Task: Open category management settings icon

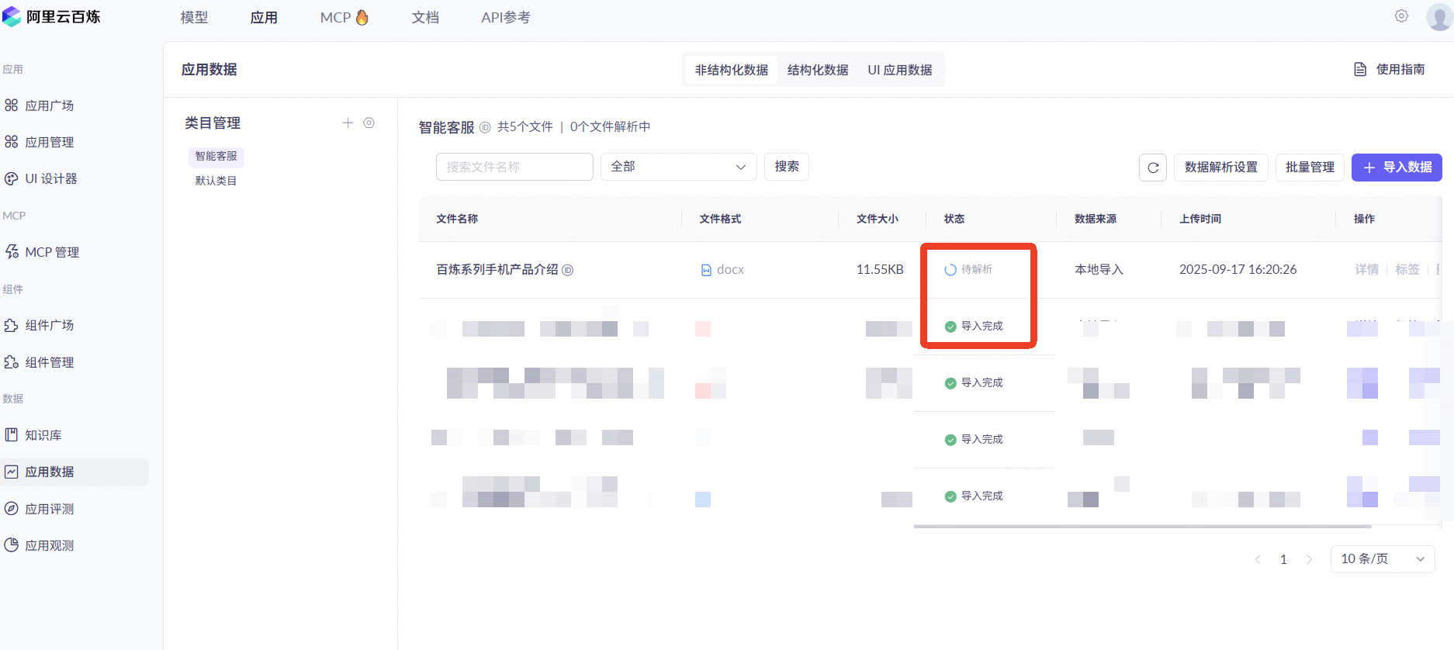Action: coord(369,123)
